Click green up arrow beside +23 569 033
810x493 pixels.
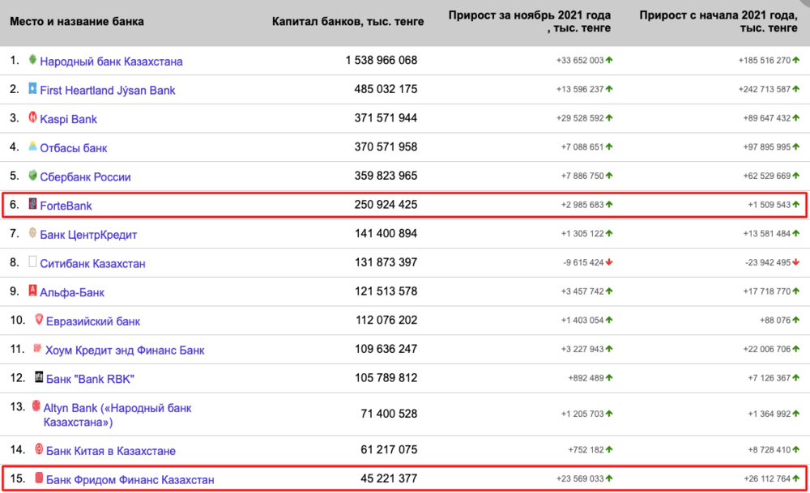click(609, 478)
